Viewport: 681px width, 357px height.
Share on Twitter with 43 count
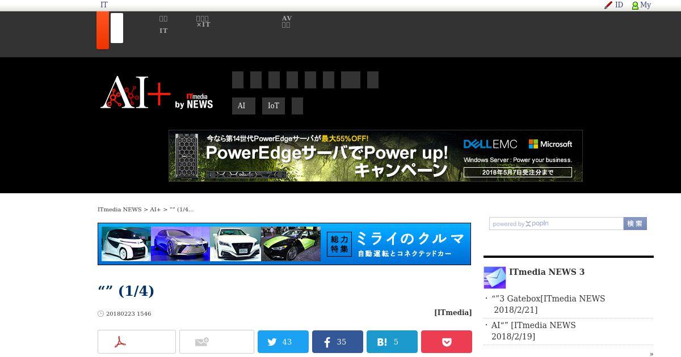[x=283, y=342]
